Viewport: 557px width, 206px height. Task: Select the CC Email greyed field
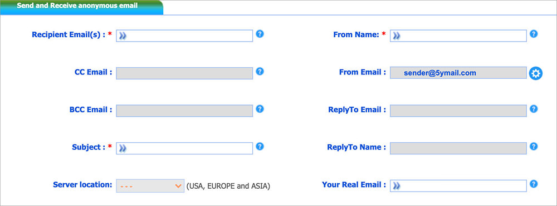coord(184,73)
